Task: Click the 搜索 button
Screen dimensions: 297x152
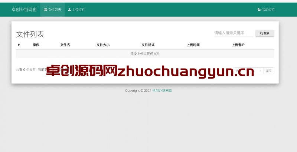Action: click(x=265, y=33)
